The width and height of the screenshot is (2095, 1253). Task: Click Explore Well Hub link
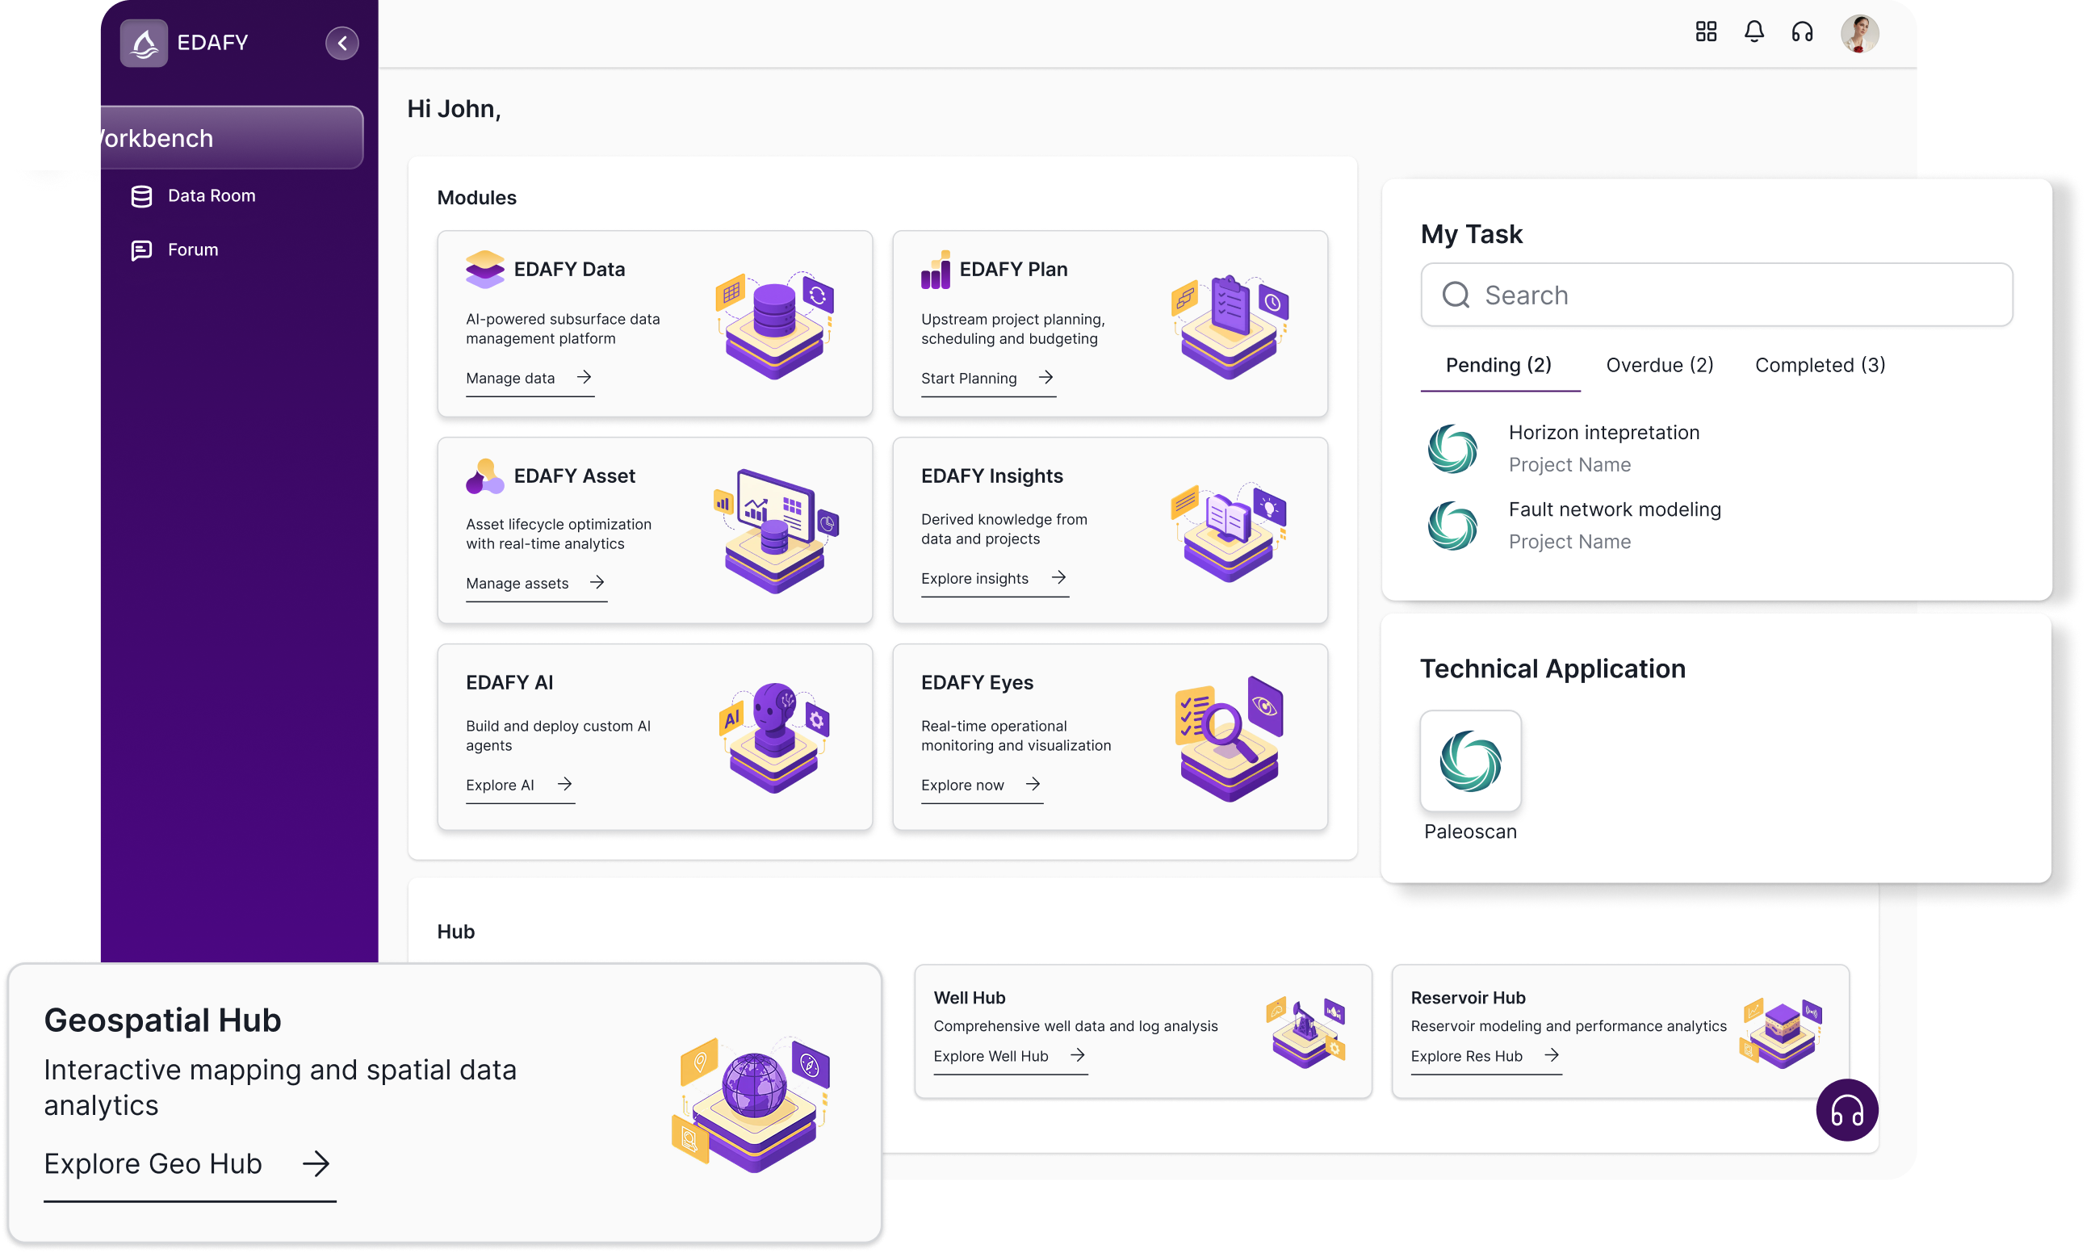[990, 1055]
